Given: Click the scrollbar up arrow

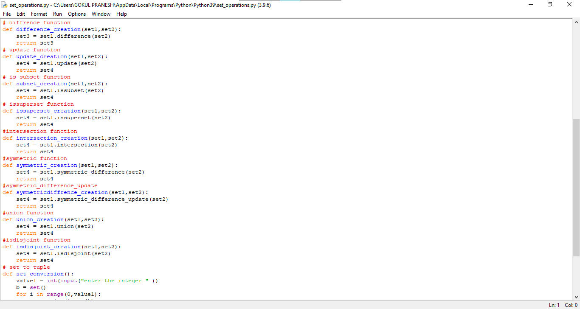Looking at the screenshot, I should click(x=576, y=22).
